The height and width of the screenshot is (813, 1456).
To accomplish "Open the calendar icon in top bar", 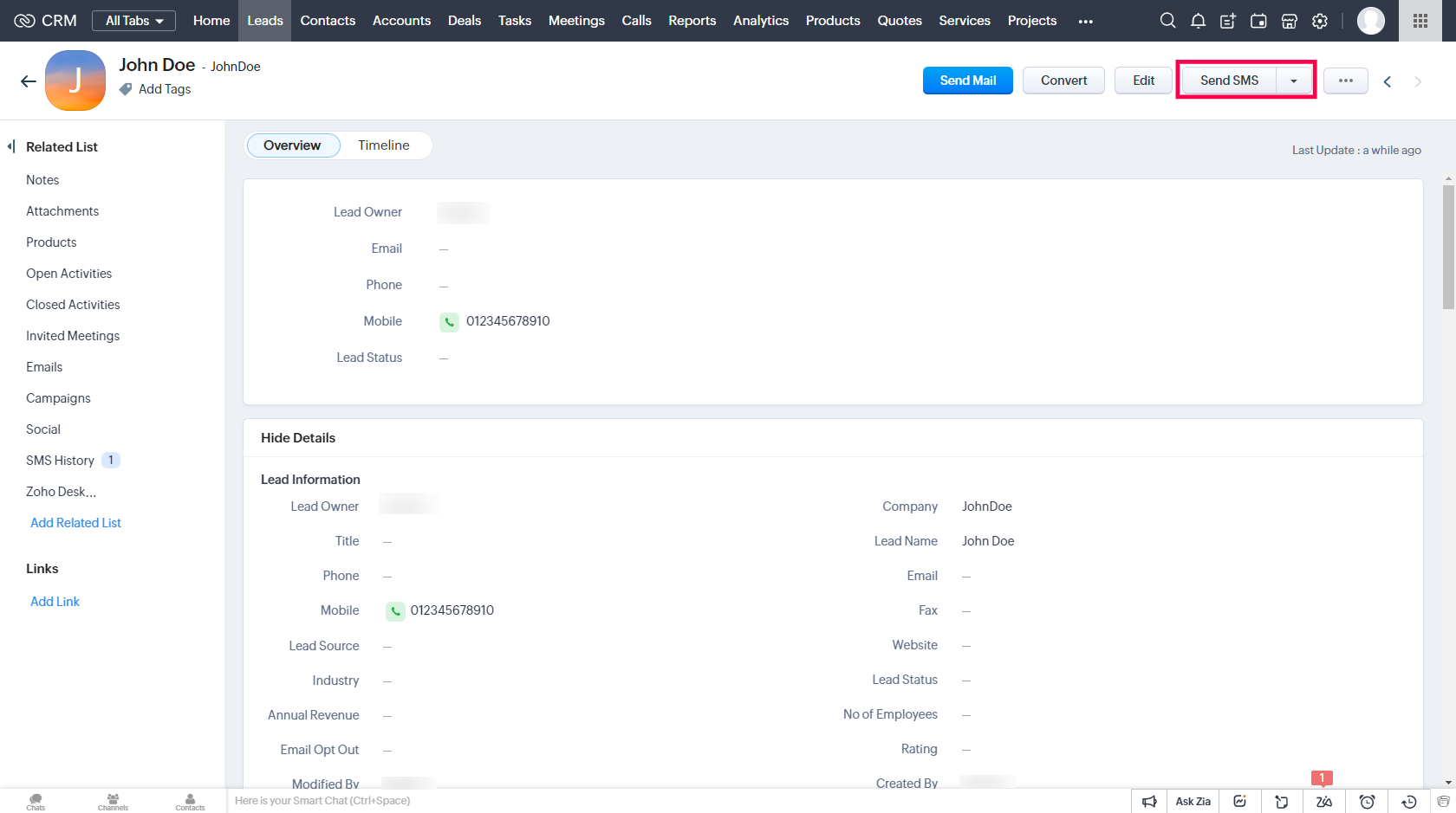I will click(1258, 21).
